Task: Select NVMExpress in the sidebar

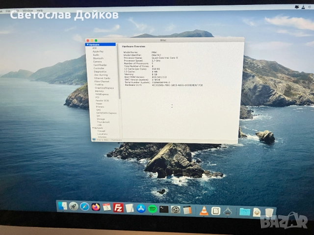Action: coord(102,94)
